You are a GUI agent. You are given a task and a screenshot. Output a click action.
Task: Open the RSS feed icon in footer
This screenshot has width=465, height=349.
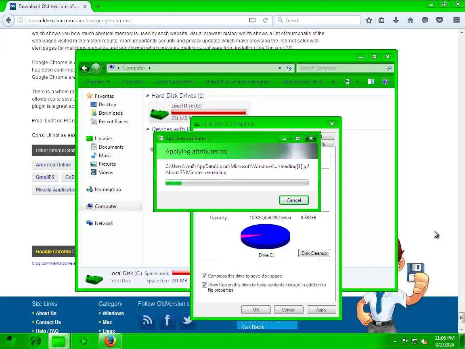point(147,320)
